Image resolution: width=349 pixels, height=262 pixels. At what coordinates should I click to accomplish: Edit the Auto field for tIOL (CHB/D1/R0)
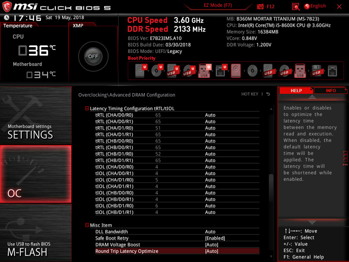(x=210, y=206)
